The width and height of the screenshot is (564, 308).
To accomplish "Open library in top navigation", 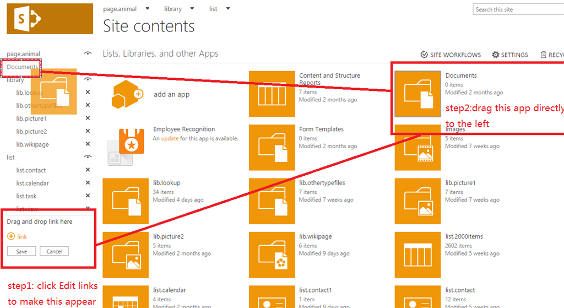I will [x=172, y=9].
